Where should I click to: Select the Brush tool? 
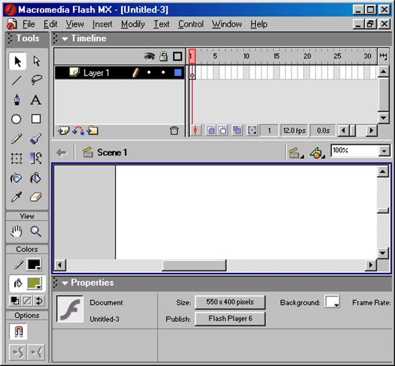(36, 139)
